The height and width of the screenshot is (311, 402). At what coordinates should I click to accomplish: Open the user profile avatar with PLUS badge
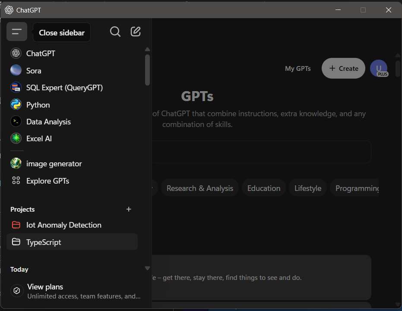click(x=379, y=68)
